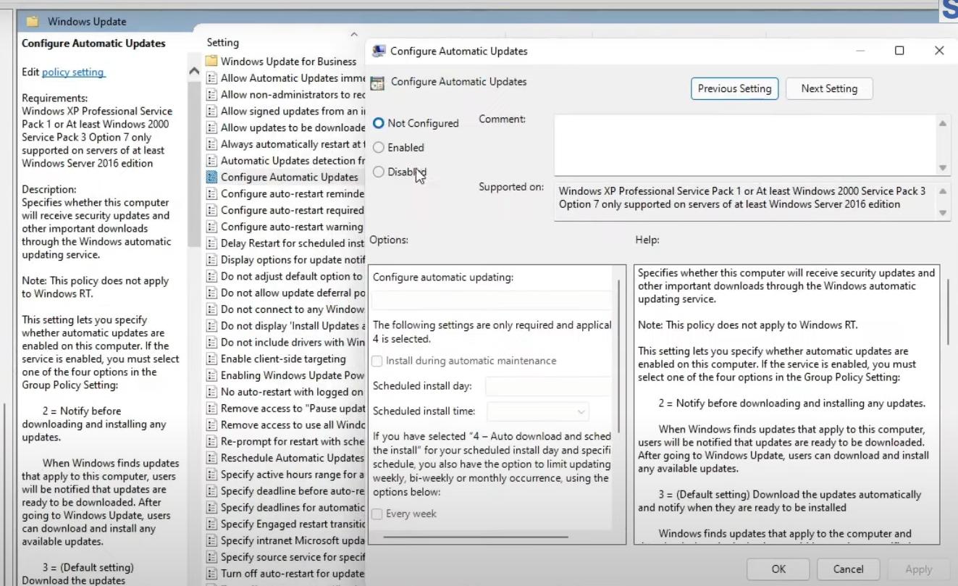Click the description pane scroll up arrow
Viewport: 958px width, 586px height.
(194, 71)
